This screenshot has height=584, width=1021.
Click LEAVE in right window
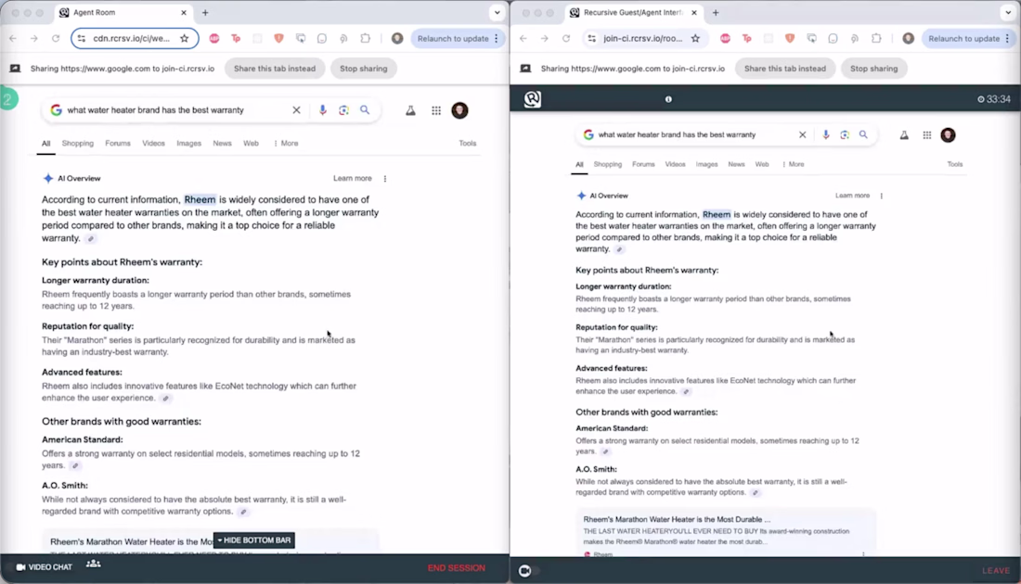(996, 570)
